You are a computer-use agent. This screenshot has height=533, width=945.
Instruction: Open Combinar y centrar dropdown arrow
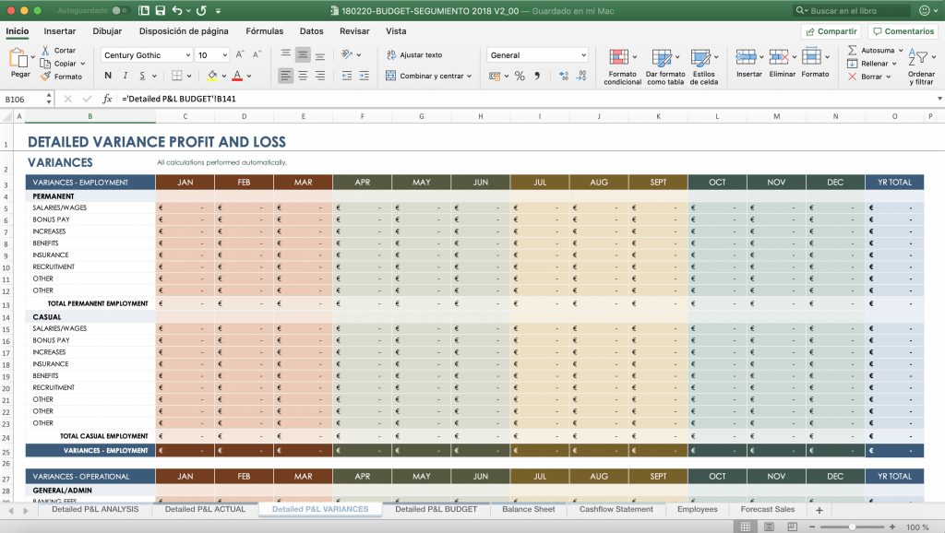coord(469,76)
